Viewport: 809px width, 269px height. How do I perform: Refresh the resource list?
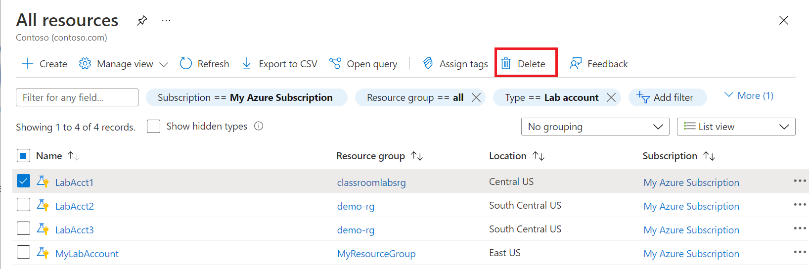[205, 63]
